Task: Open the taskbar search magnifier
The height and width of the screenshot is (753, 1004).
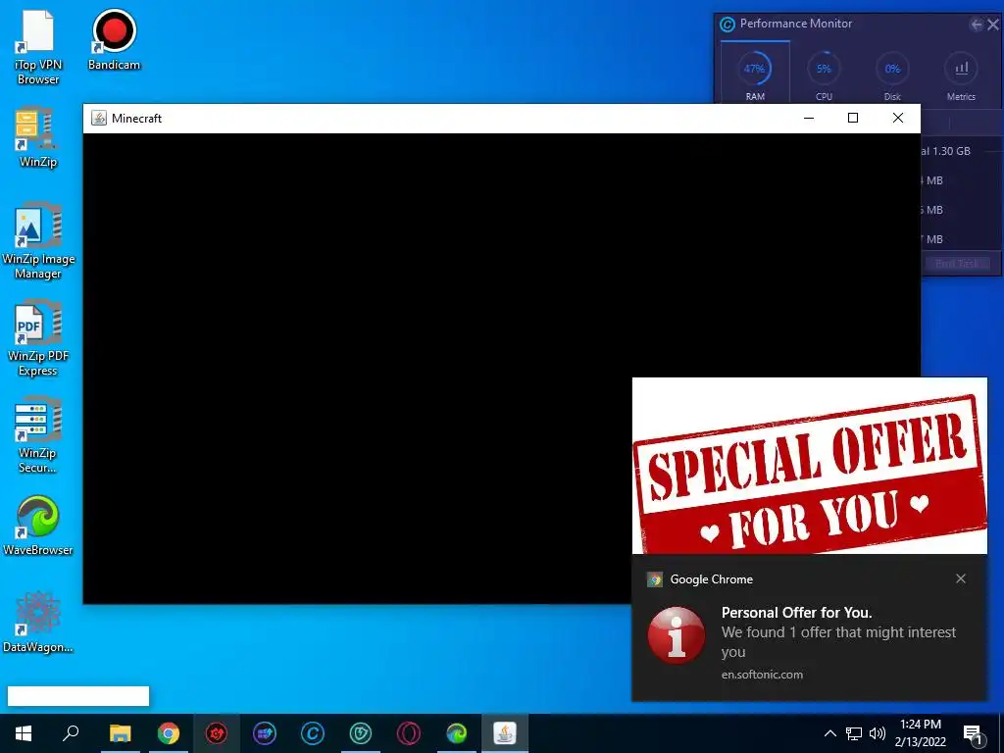Action: click(71, 733)
